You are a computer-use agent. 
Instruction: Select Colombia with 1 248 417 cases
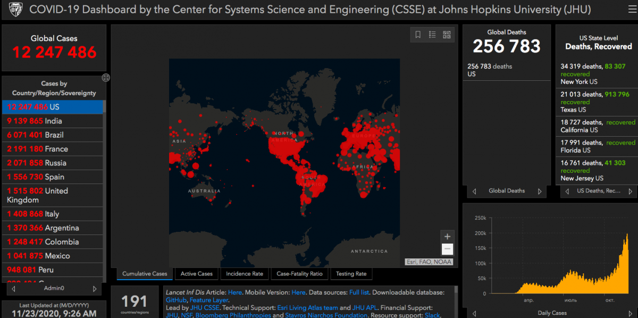pos(52,242)
